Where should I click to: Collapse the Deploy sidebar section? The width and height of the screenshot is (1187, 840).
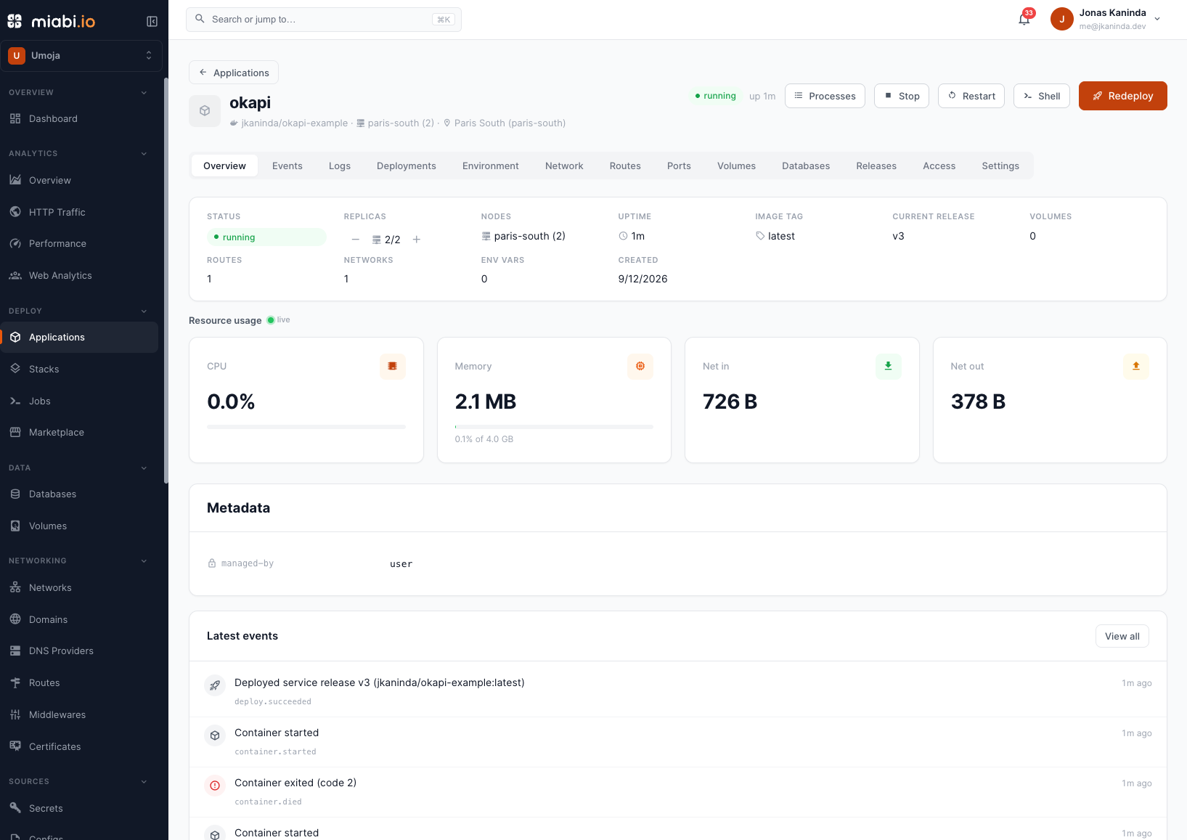point(144,311)
